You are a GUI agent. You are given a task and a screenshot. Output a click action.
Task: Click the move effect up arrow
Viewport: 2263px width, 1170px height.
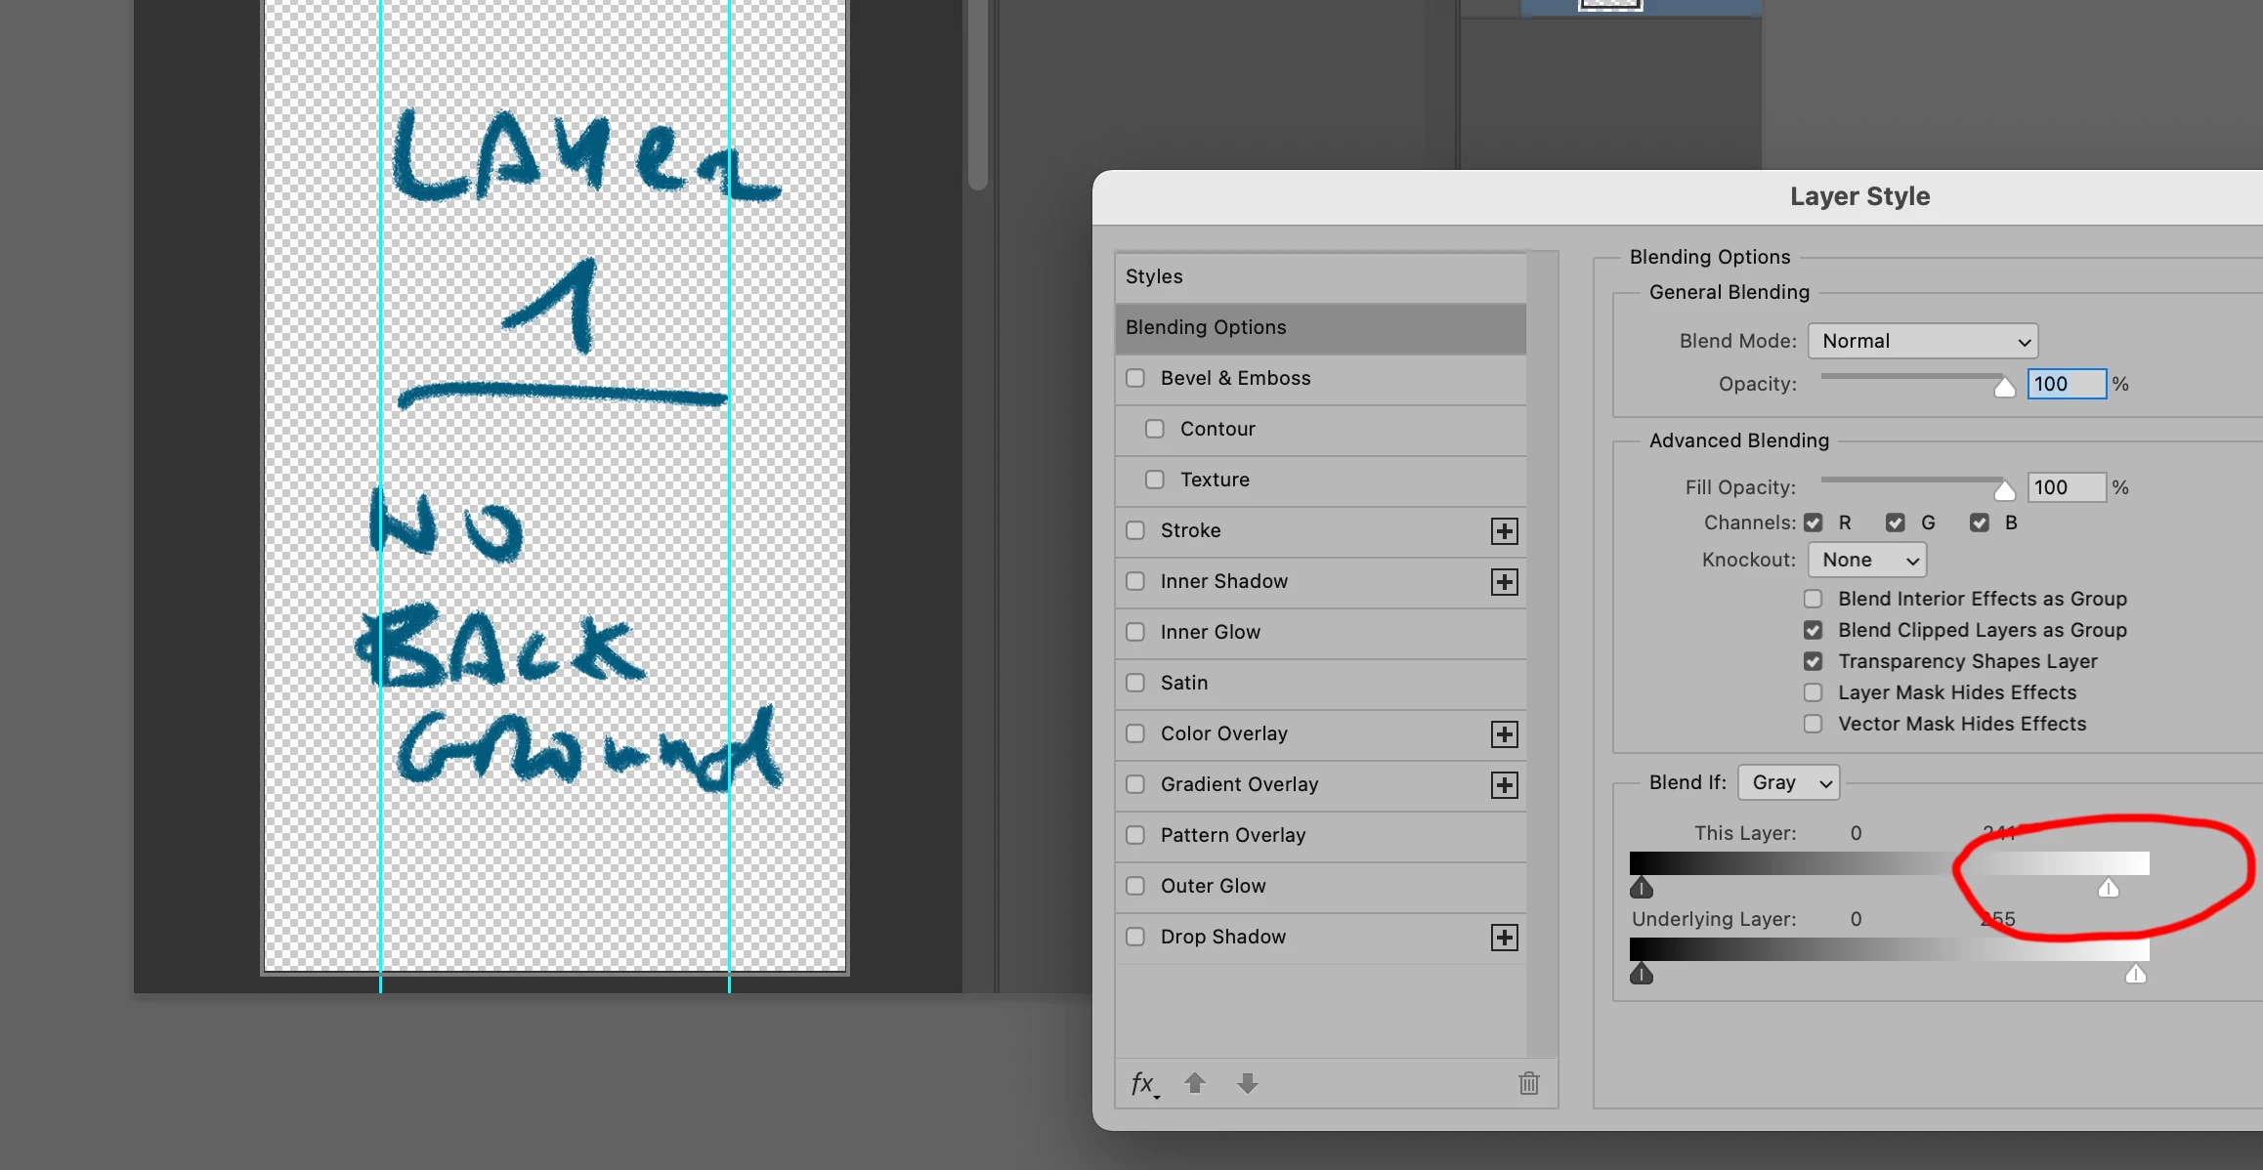click(1195, 1083)
